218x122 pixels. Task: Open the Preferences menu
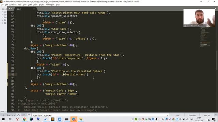point(50,5)
